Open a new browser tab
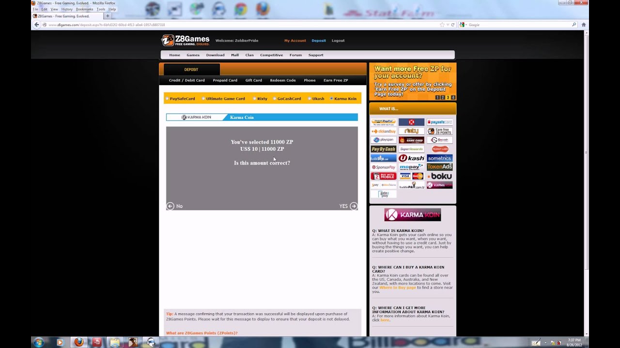This screenshot has width=620, height=348. pyautogui.click(x=108, y=16)
